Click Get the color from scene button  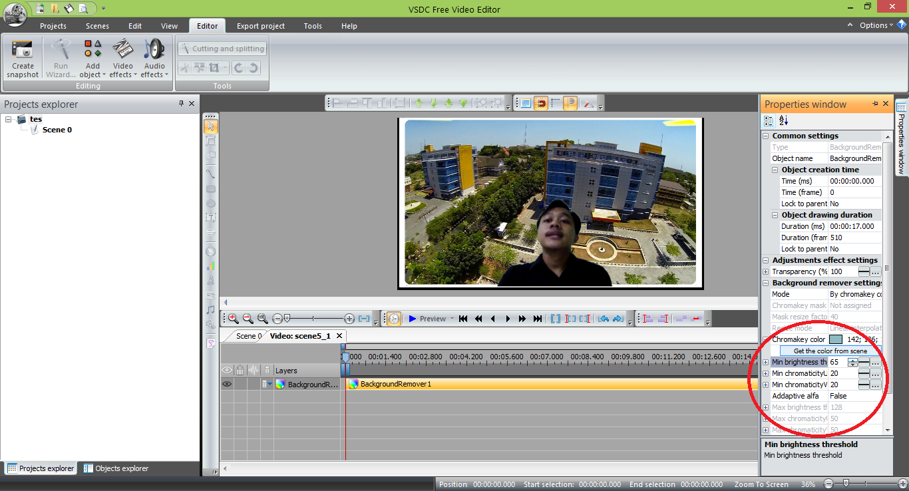[x=830, y=351]
